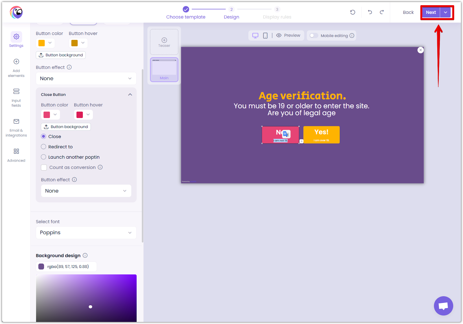The width and height of the screenshot is (463, 324).
Task: Click the Back button
Action: tap(408, 12)
